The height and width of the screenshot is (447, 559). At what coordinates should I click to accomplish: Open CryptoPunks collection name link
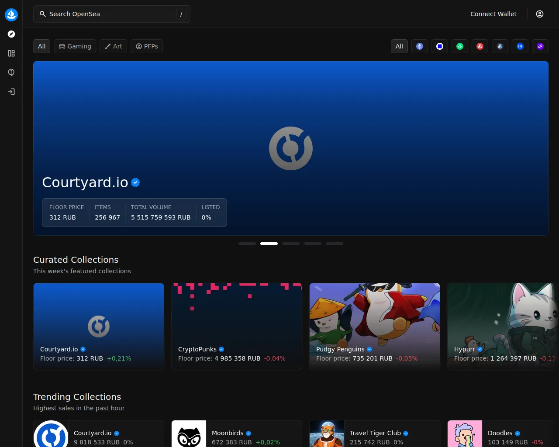pyautogui.click(x=197, y=349)
